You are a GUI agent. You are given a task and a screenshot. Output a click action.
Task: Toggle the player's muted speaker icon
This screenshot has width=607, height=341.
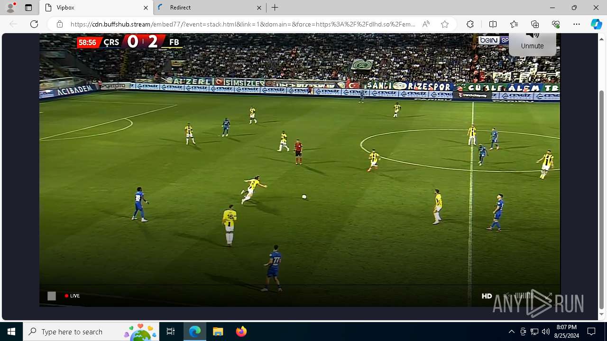(507, 296)
